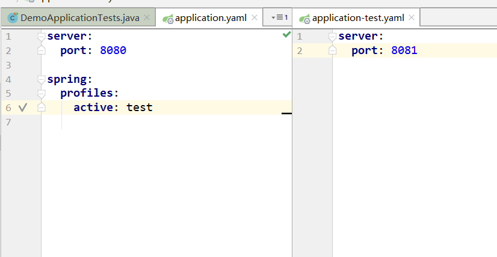Screen dimensions: 497x257
Task: Click the 'port' key in application-test.yaml
Action: pos(365,50)
